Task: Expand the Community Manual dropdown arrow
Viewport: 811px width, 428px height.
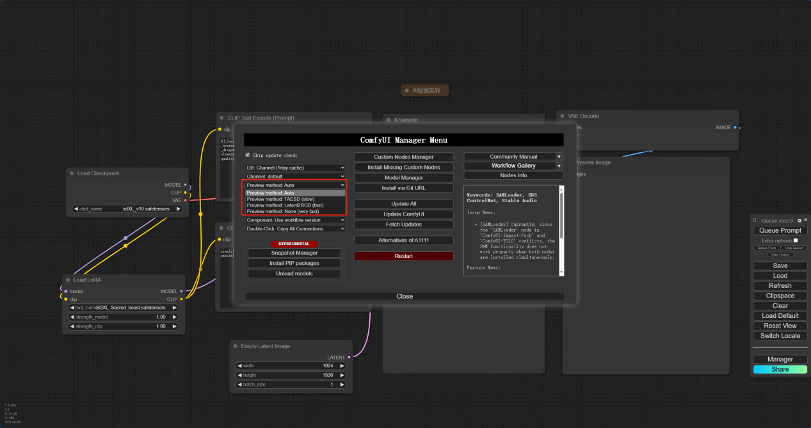Action: 559,157
